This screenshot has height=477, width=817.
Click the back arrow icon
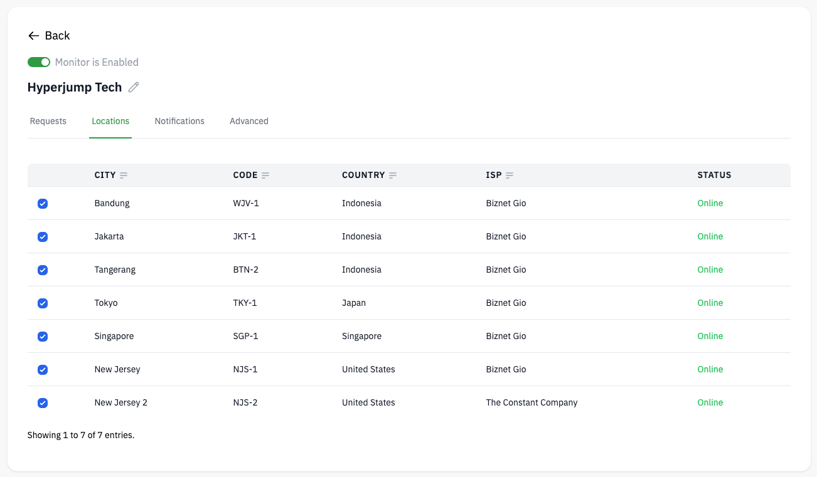click(34, 36)
